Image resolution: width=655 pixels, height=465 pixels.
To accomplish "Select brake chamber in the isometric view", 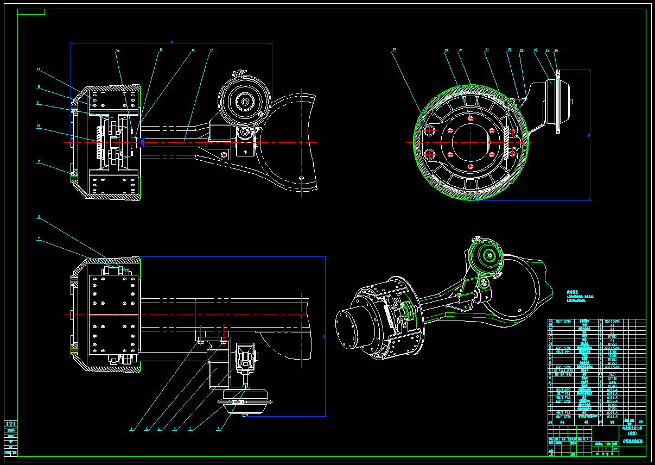I will [x=485, y=256].
